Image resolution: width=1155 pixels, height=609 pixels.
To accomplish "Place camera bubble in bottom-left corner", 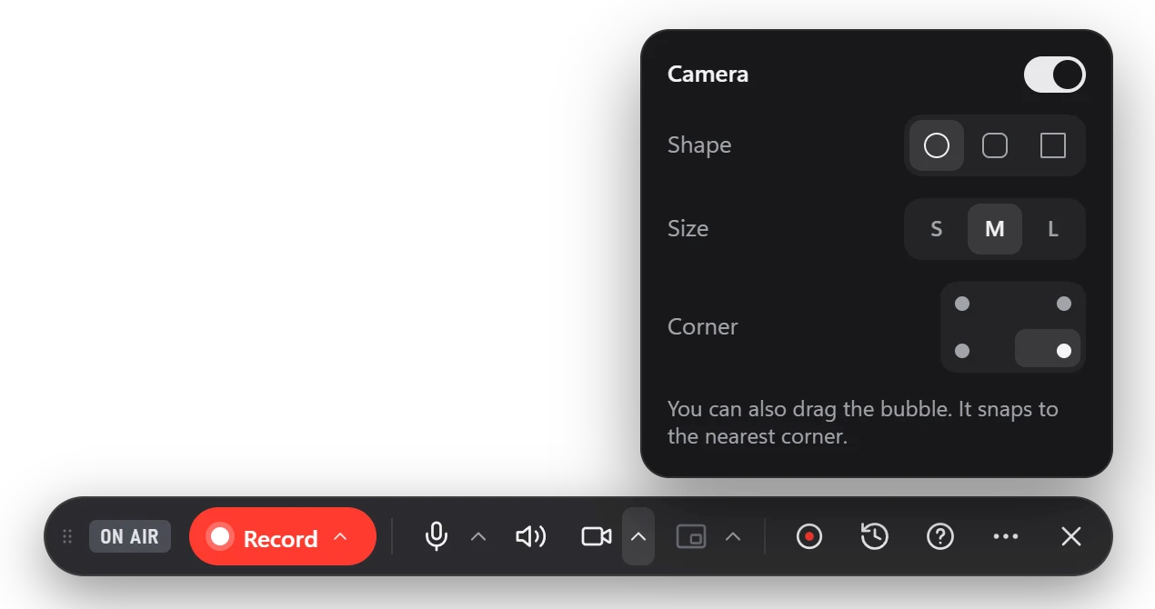I will [x=962, y=351].
